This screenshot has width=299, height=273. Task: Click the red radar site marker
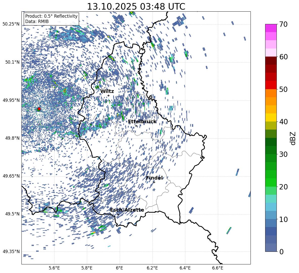coord(39,109)
